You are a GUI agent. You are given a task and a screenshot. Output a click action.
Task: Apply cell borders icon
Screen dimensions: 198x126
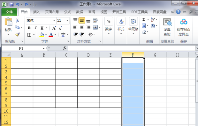29,35
